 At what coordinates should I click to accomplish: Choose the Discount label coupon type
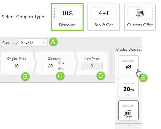pos(67,25)
